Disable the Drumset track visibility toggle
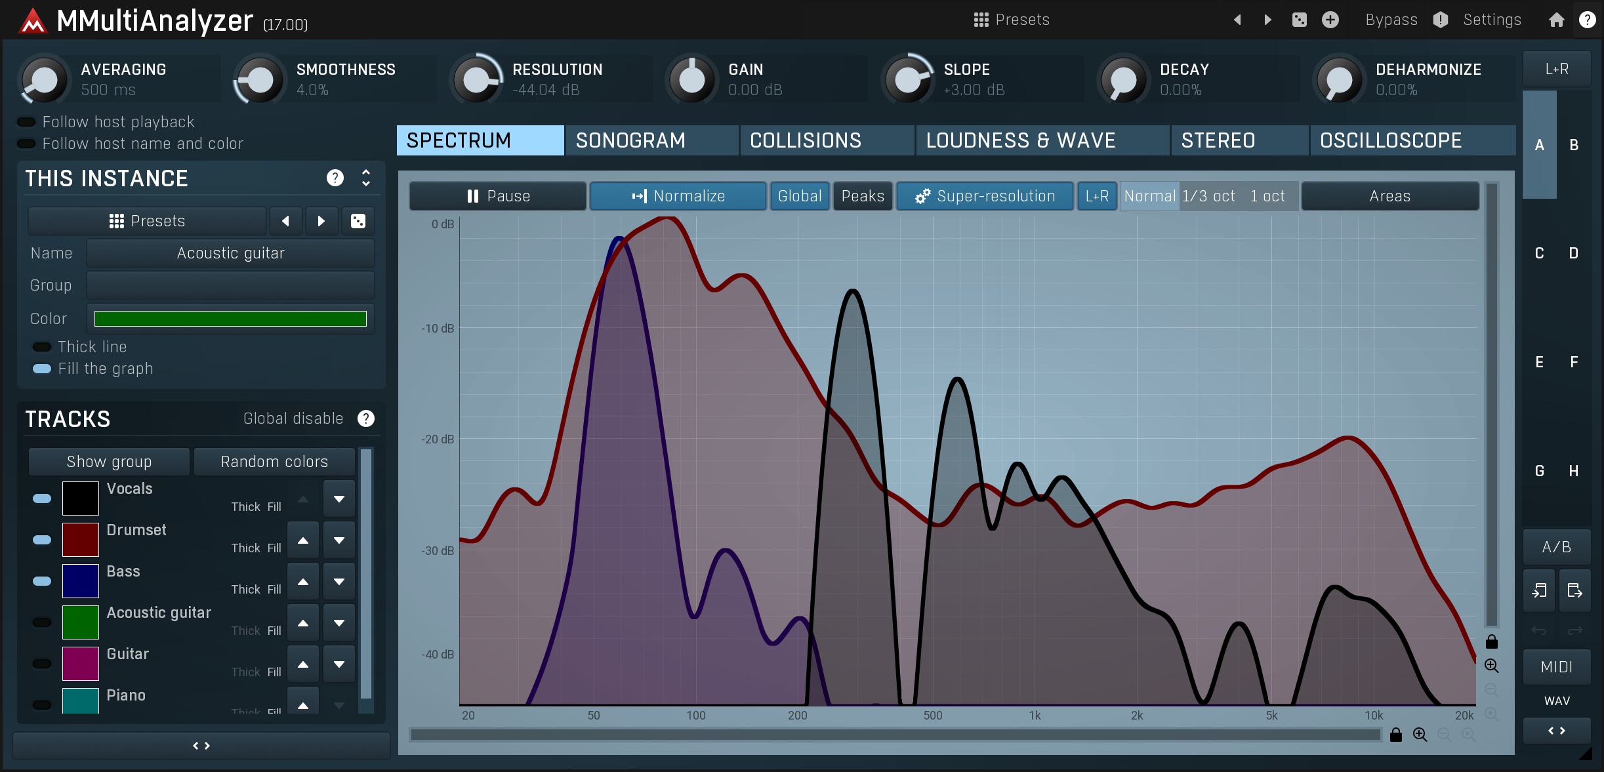 pos(42,540)
